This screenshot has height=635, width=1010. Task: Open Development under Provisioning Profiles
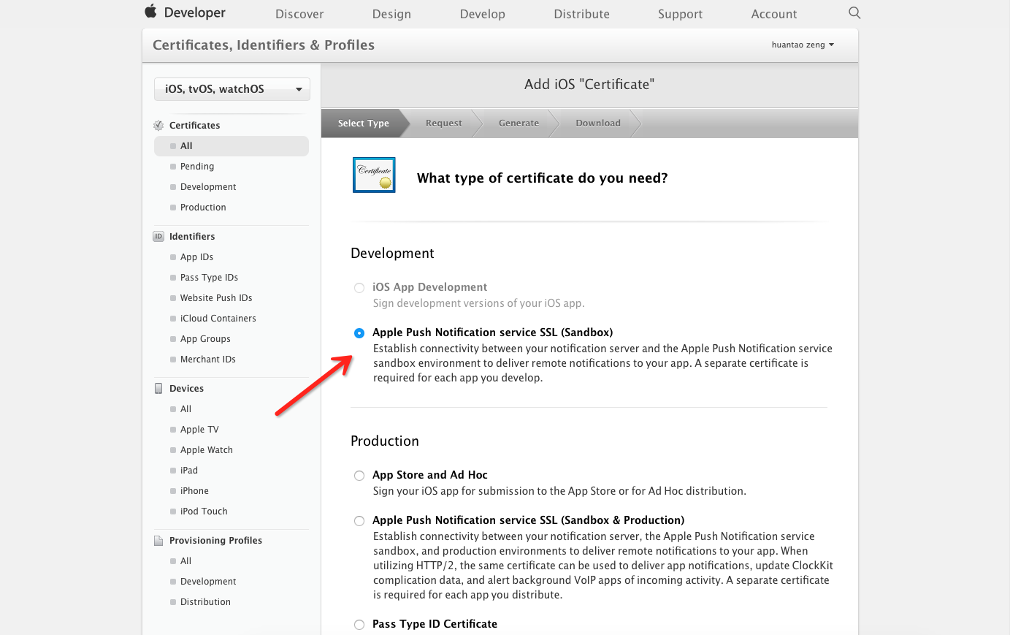208,582
